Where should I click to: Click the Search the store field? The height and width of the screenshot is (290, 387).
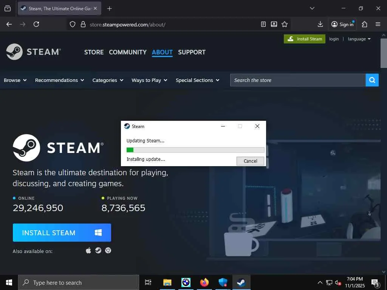click(298, 80)
